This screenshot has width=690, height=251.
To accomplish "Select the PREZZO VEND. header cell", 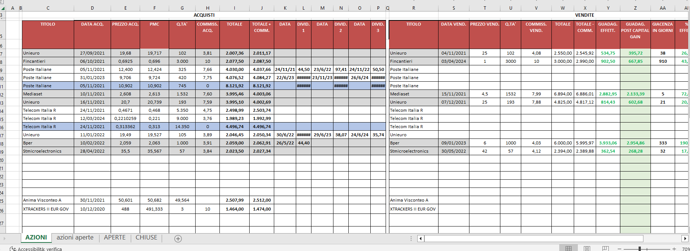I will click(485, 35).
